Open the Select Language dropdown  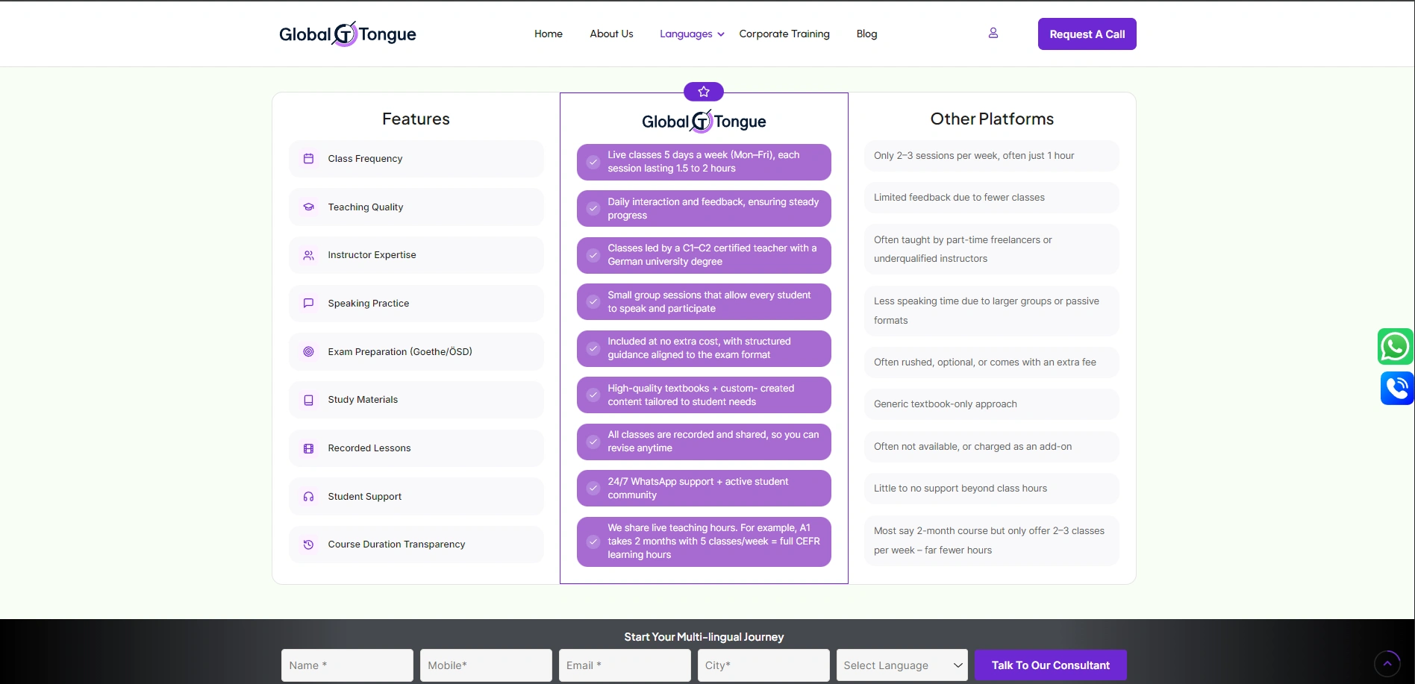coord(902,665)
